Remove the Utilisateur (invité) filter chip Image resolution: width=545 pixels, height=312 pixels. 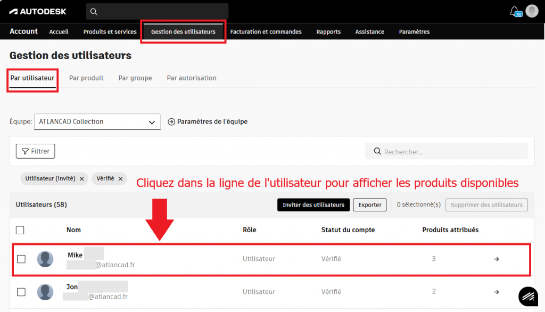click(x=82, y=179)
